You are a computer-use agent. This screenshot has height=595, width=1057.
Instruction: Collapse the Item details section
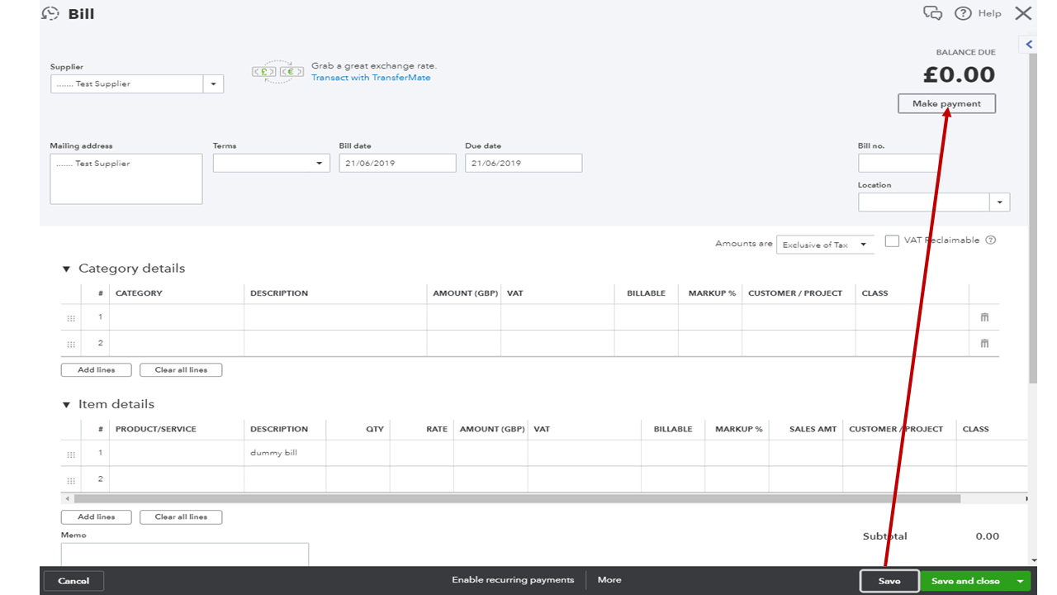pyautogui.click(x=67, y=404)
